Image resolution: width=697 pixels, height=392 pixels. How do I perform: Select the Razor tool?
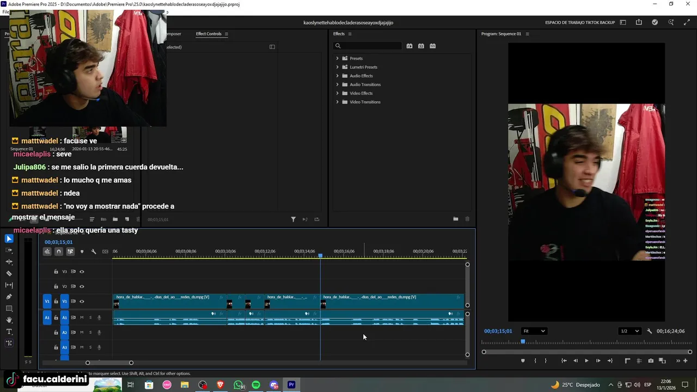coord(9,273)
